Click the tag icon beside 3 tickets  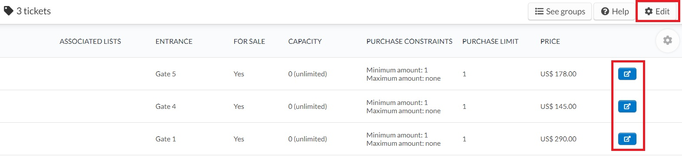point(8,11)
